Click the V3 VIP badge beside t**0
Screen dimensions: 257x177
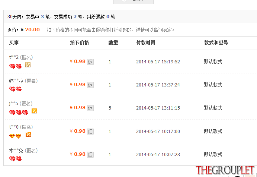[x=28, y=135]
